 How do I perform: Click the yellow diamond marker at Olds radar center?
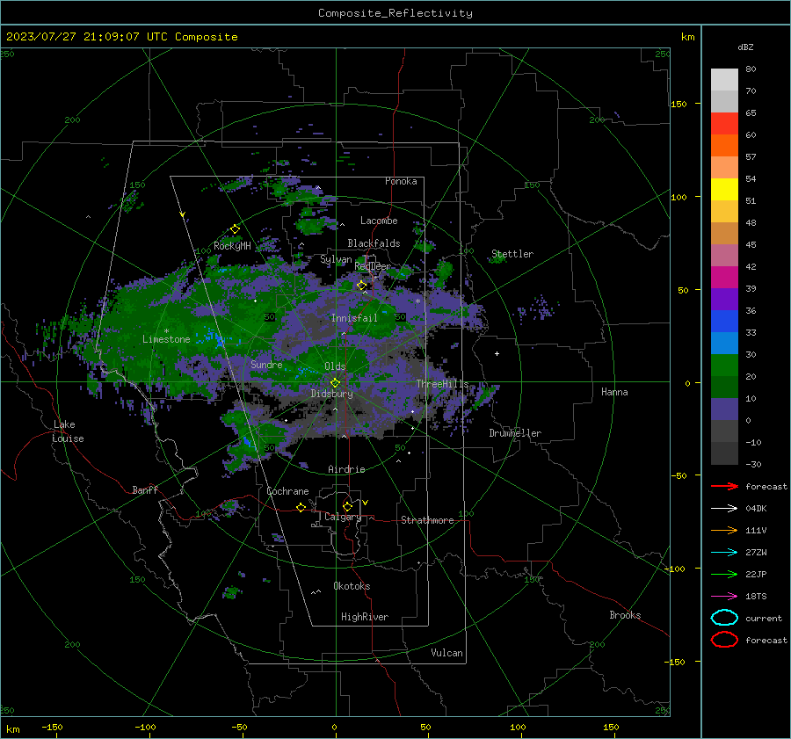[336, 383]
